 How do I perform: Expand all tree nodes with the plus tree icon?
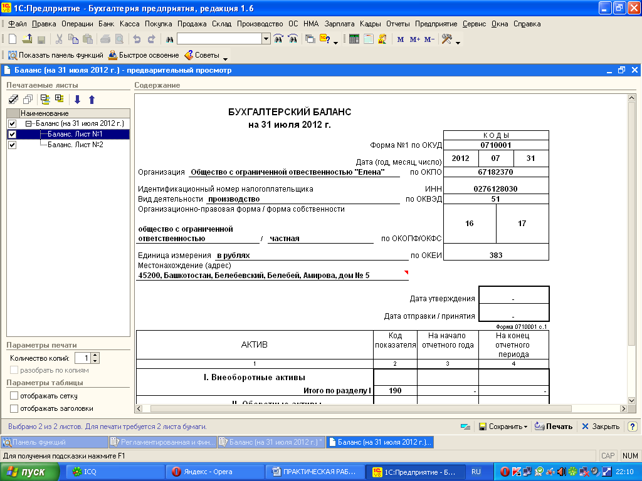(60, 99)
